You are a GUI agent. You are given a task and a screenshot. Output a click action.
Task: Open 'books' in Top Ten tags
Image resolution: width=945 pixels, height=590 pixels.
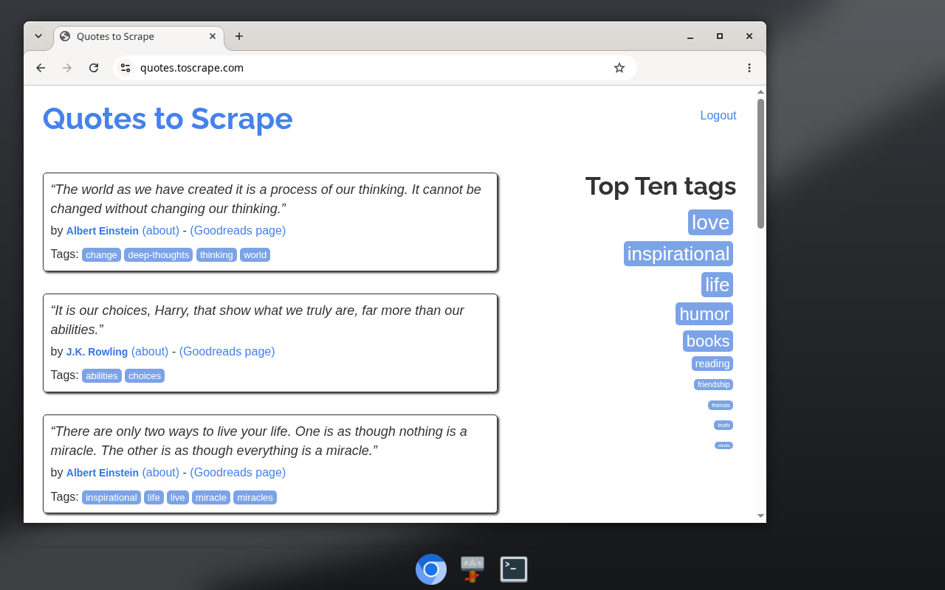click(708, 341)
